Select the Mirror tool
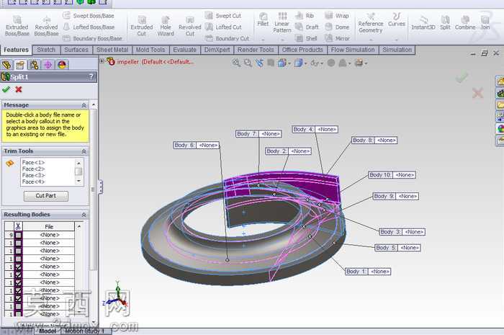 pos(337,38)
